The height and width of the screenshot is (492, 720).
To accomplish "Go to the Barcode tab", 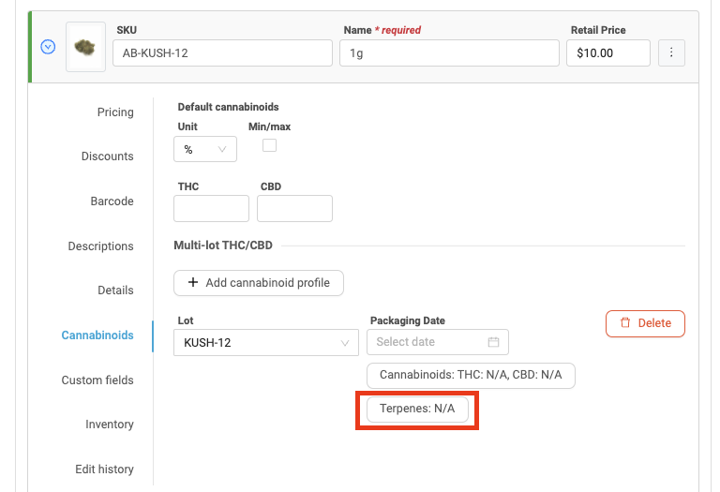I will pos(112,201).
